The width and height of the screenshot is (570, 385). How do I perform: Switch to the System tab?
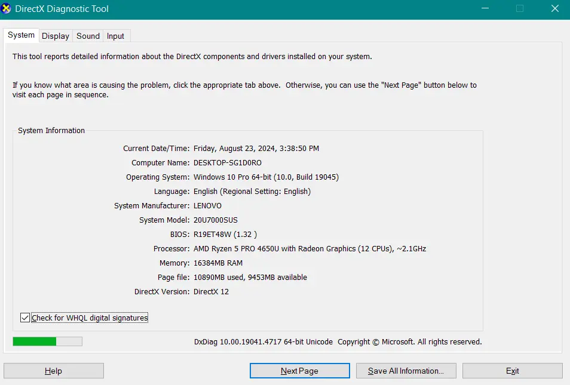21,35
